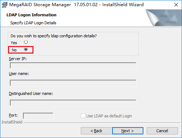This screenshot has height=138, width=182.
Task: Click the "Port:" label
Action: coord(13,115)
